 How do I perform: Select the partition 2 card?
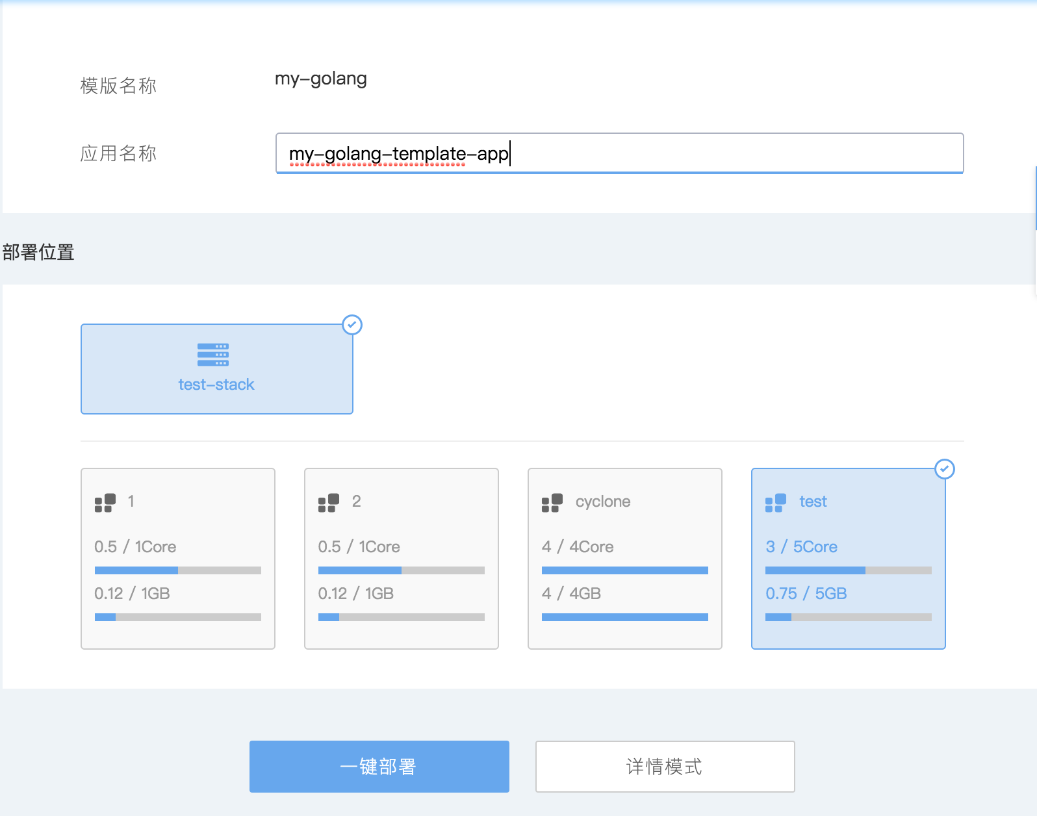(x=401, y=558)
